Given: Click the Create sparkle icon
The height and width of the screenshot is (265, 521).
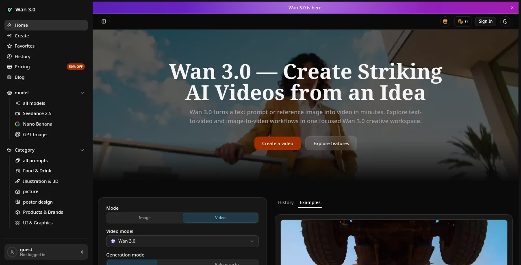Looking at the screenshot, I should (10, 36).
